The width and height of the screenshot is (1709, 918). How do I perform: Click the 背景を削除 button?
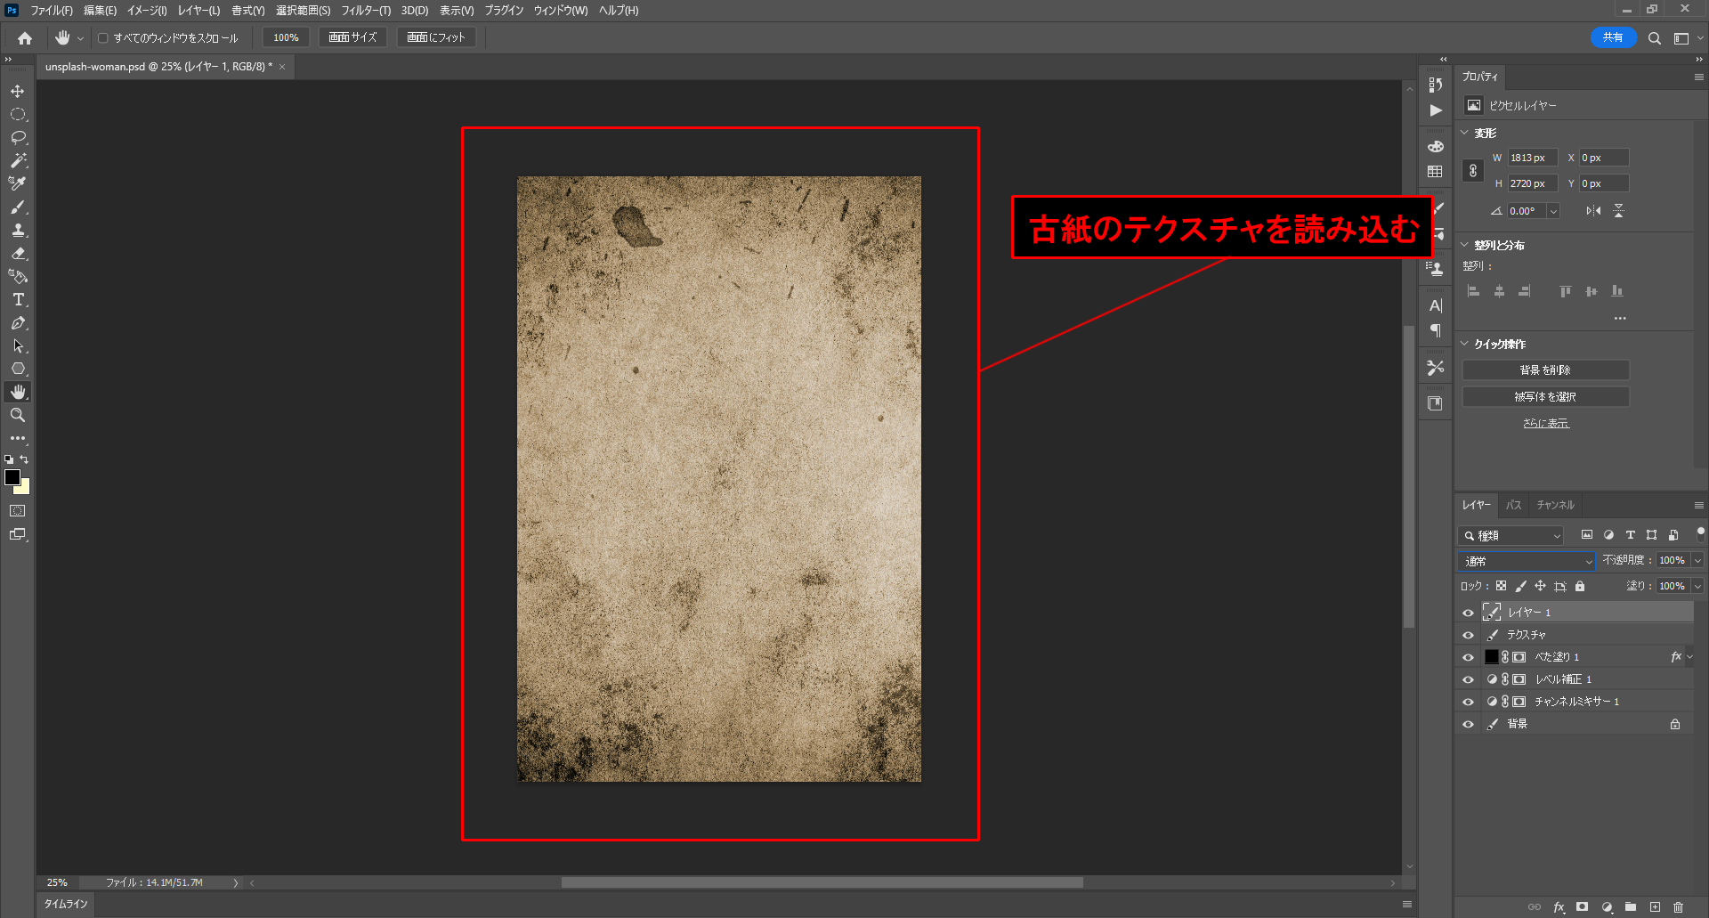coord(1545,370)
